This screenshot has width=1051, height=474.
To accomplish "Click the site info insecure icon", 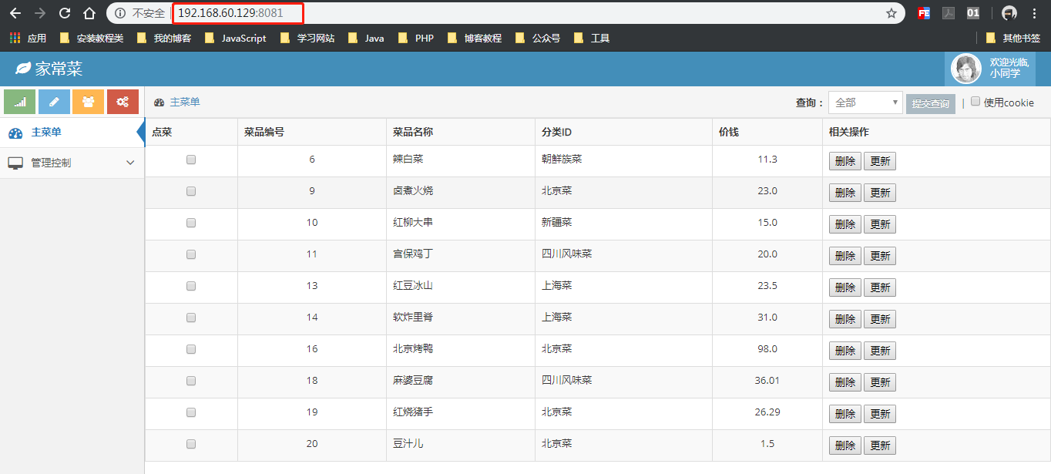I will 120,13.
